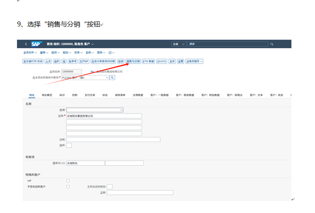This screenshot has width=315, height=213.
Task: Click the 人员 (Person) toolbar button
Action: pyautogui.click(x=48, y=61)
